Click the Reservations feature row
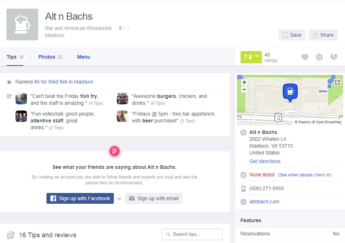The image size is (345, 243). click(x=290, y=234)
